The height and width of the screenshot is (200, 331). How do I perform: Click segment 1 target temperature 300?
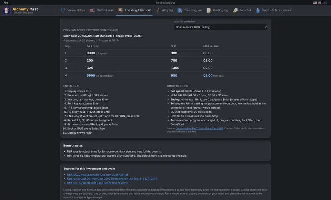tap(174, 53)
